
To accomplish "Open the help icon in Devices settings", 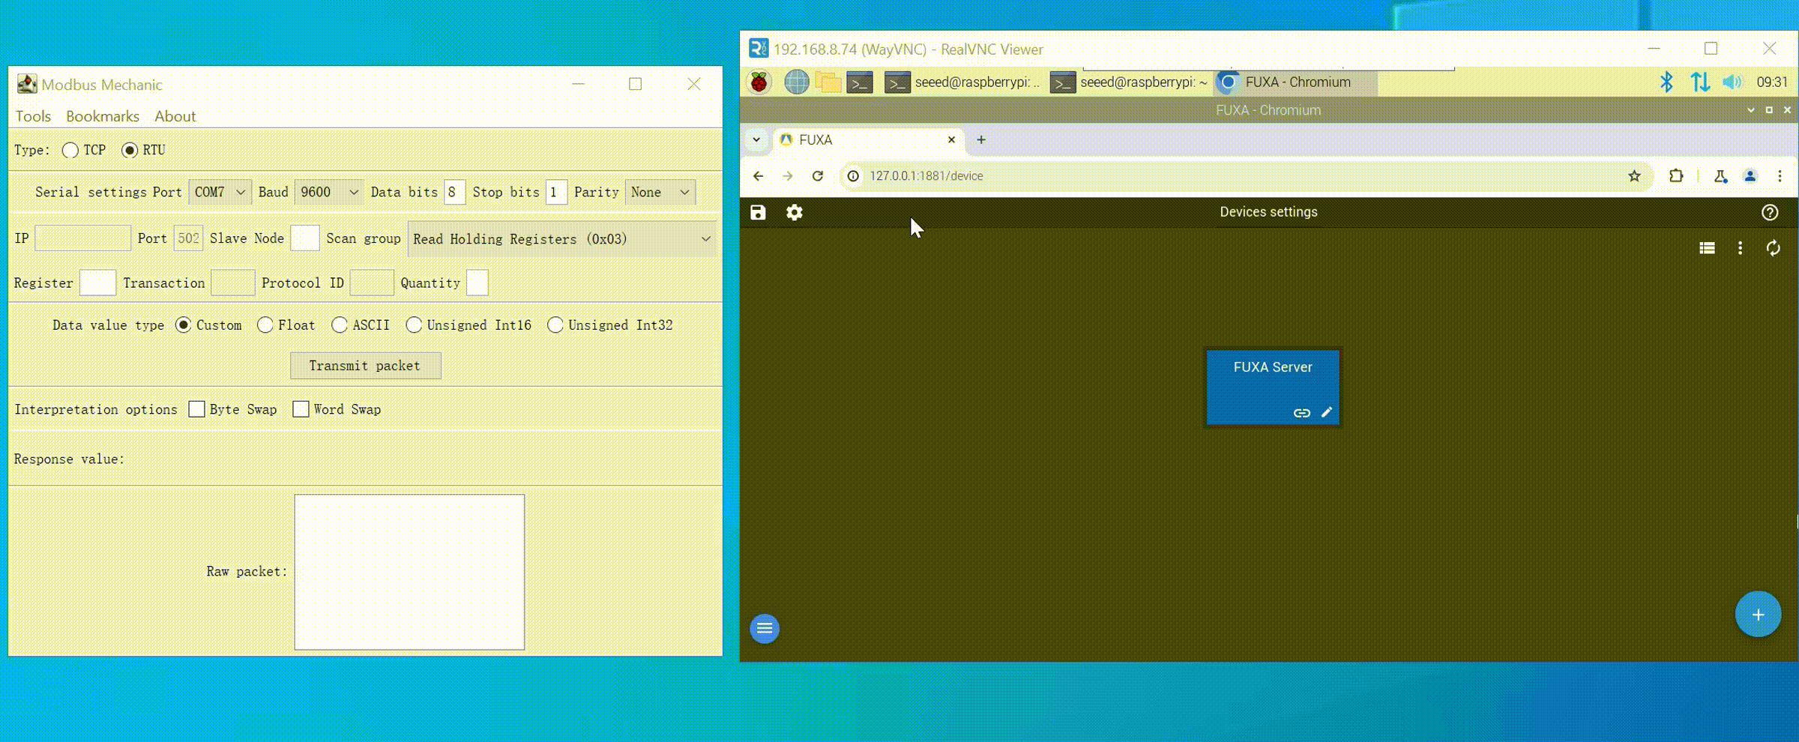I will [x=1770, y=213].
